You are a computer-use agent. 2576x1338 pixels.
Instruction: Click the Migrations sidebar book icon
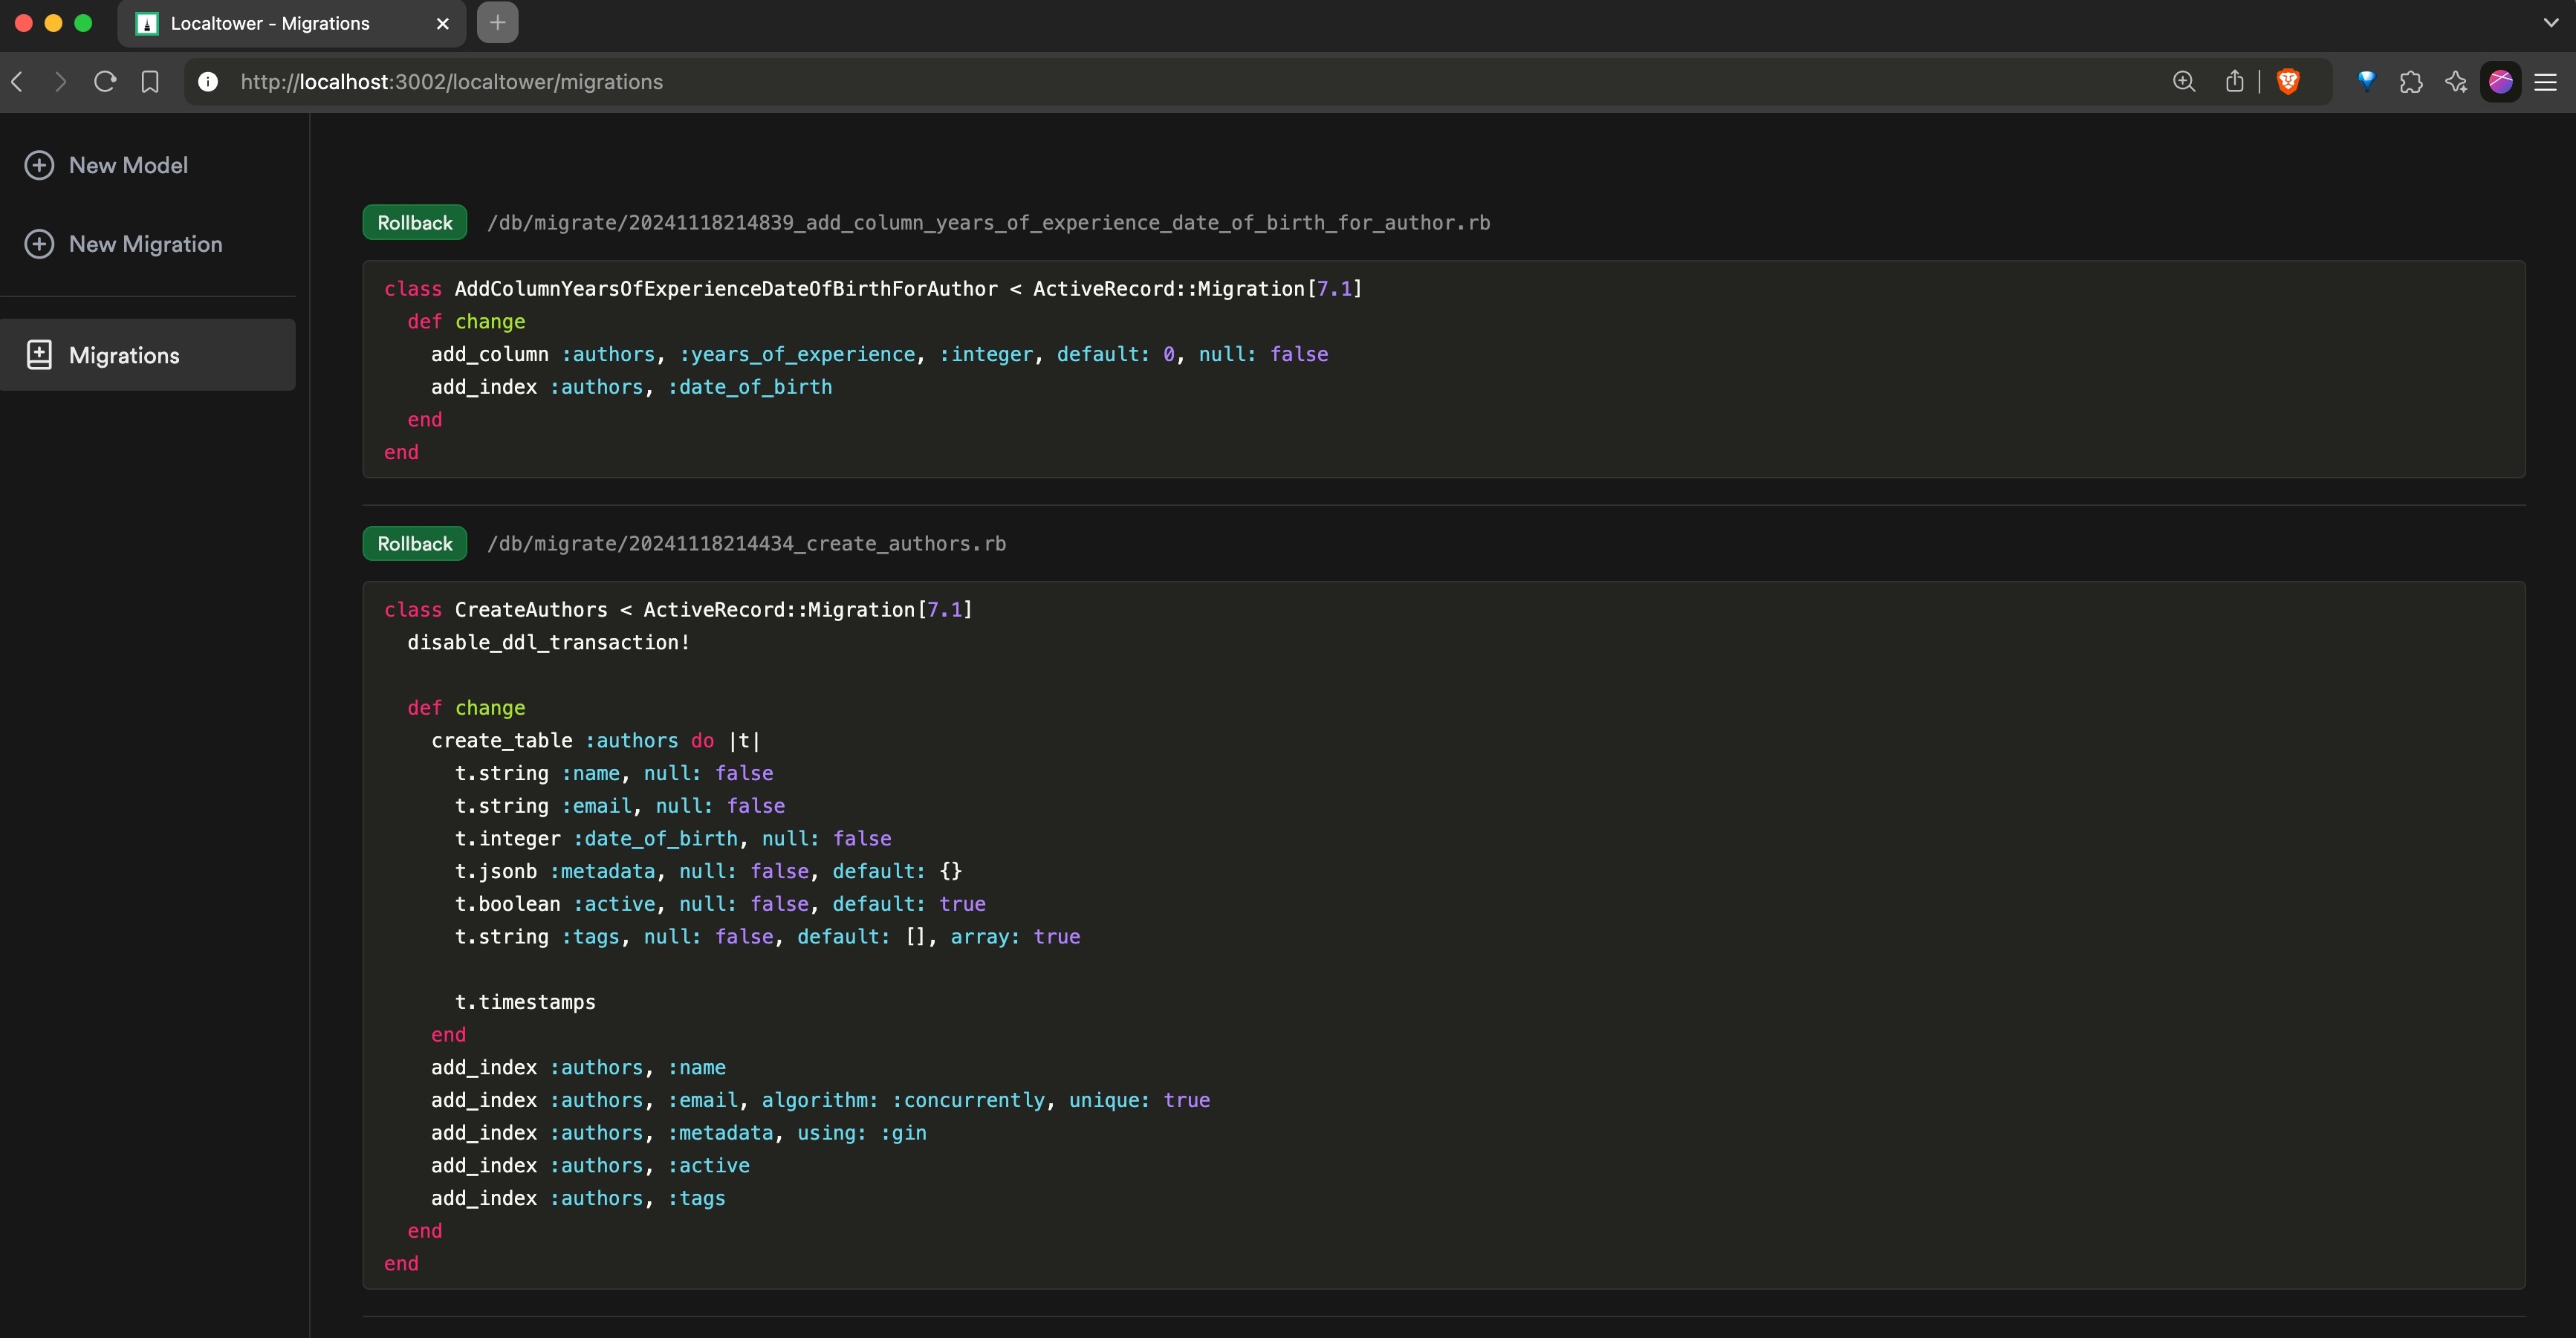click(39, 355)
